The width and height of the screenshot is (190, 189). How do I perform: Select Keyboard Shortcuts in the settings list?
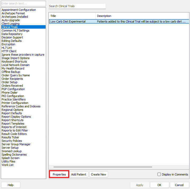coord(14,61)
